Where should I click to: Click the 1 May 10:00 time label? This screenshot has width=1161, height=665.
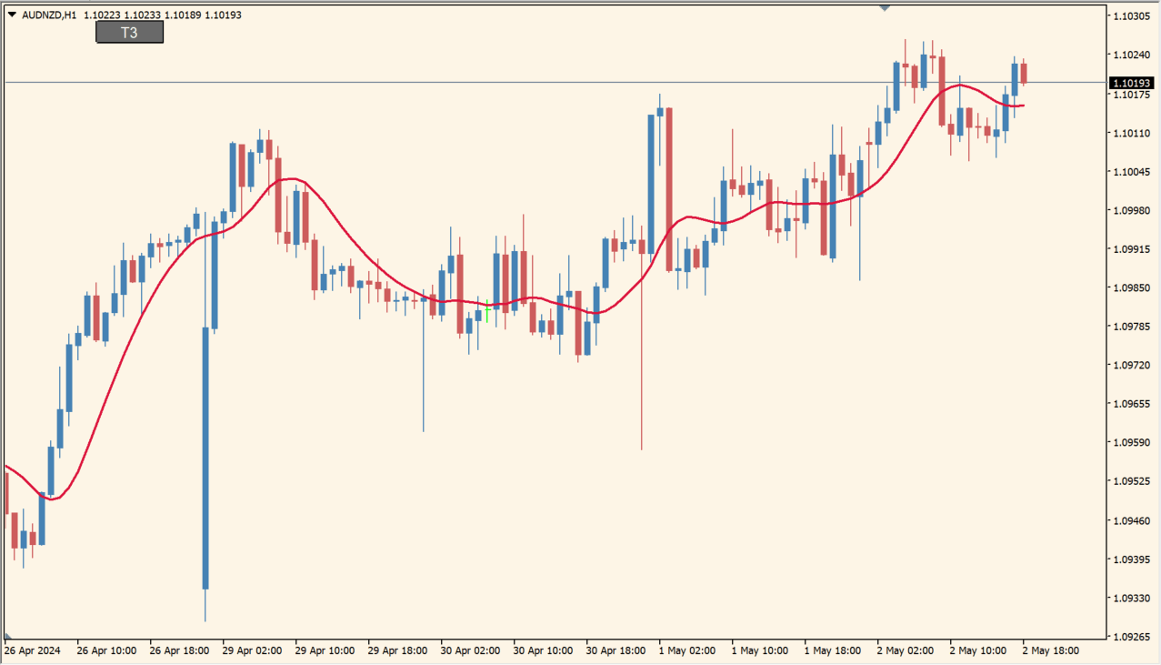pos(760,651)
